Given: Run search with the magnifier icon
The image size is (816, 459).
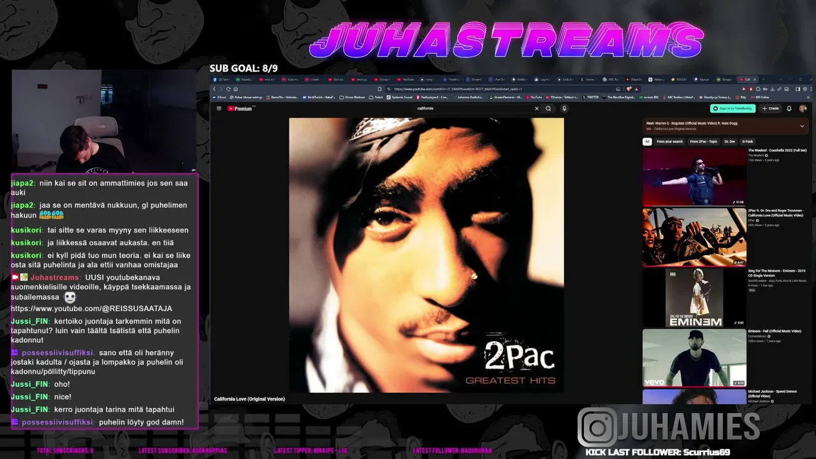Looking at the screenshot, I should pos(548,108).
